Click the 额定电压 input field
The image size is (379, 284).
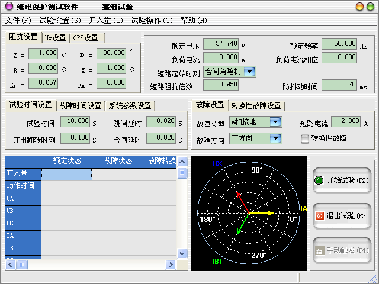[220, 44]
